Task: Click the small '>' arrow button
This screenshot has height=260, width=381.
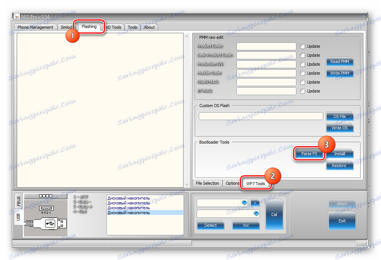Action: pyautogui.click(x=255, y=203)
